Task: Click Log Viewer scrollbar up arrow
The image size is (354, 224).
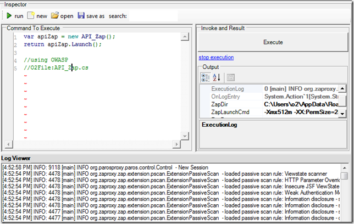Action: click(344, 167)
